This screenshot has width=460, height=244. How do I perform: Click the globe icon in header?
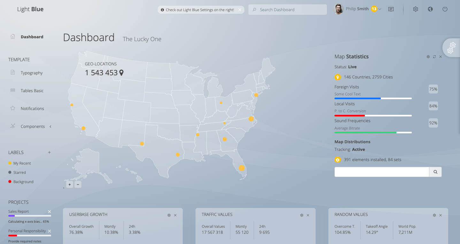tap(430, 9)
